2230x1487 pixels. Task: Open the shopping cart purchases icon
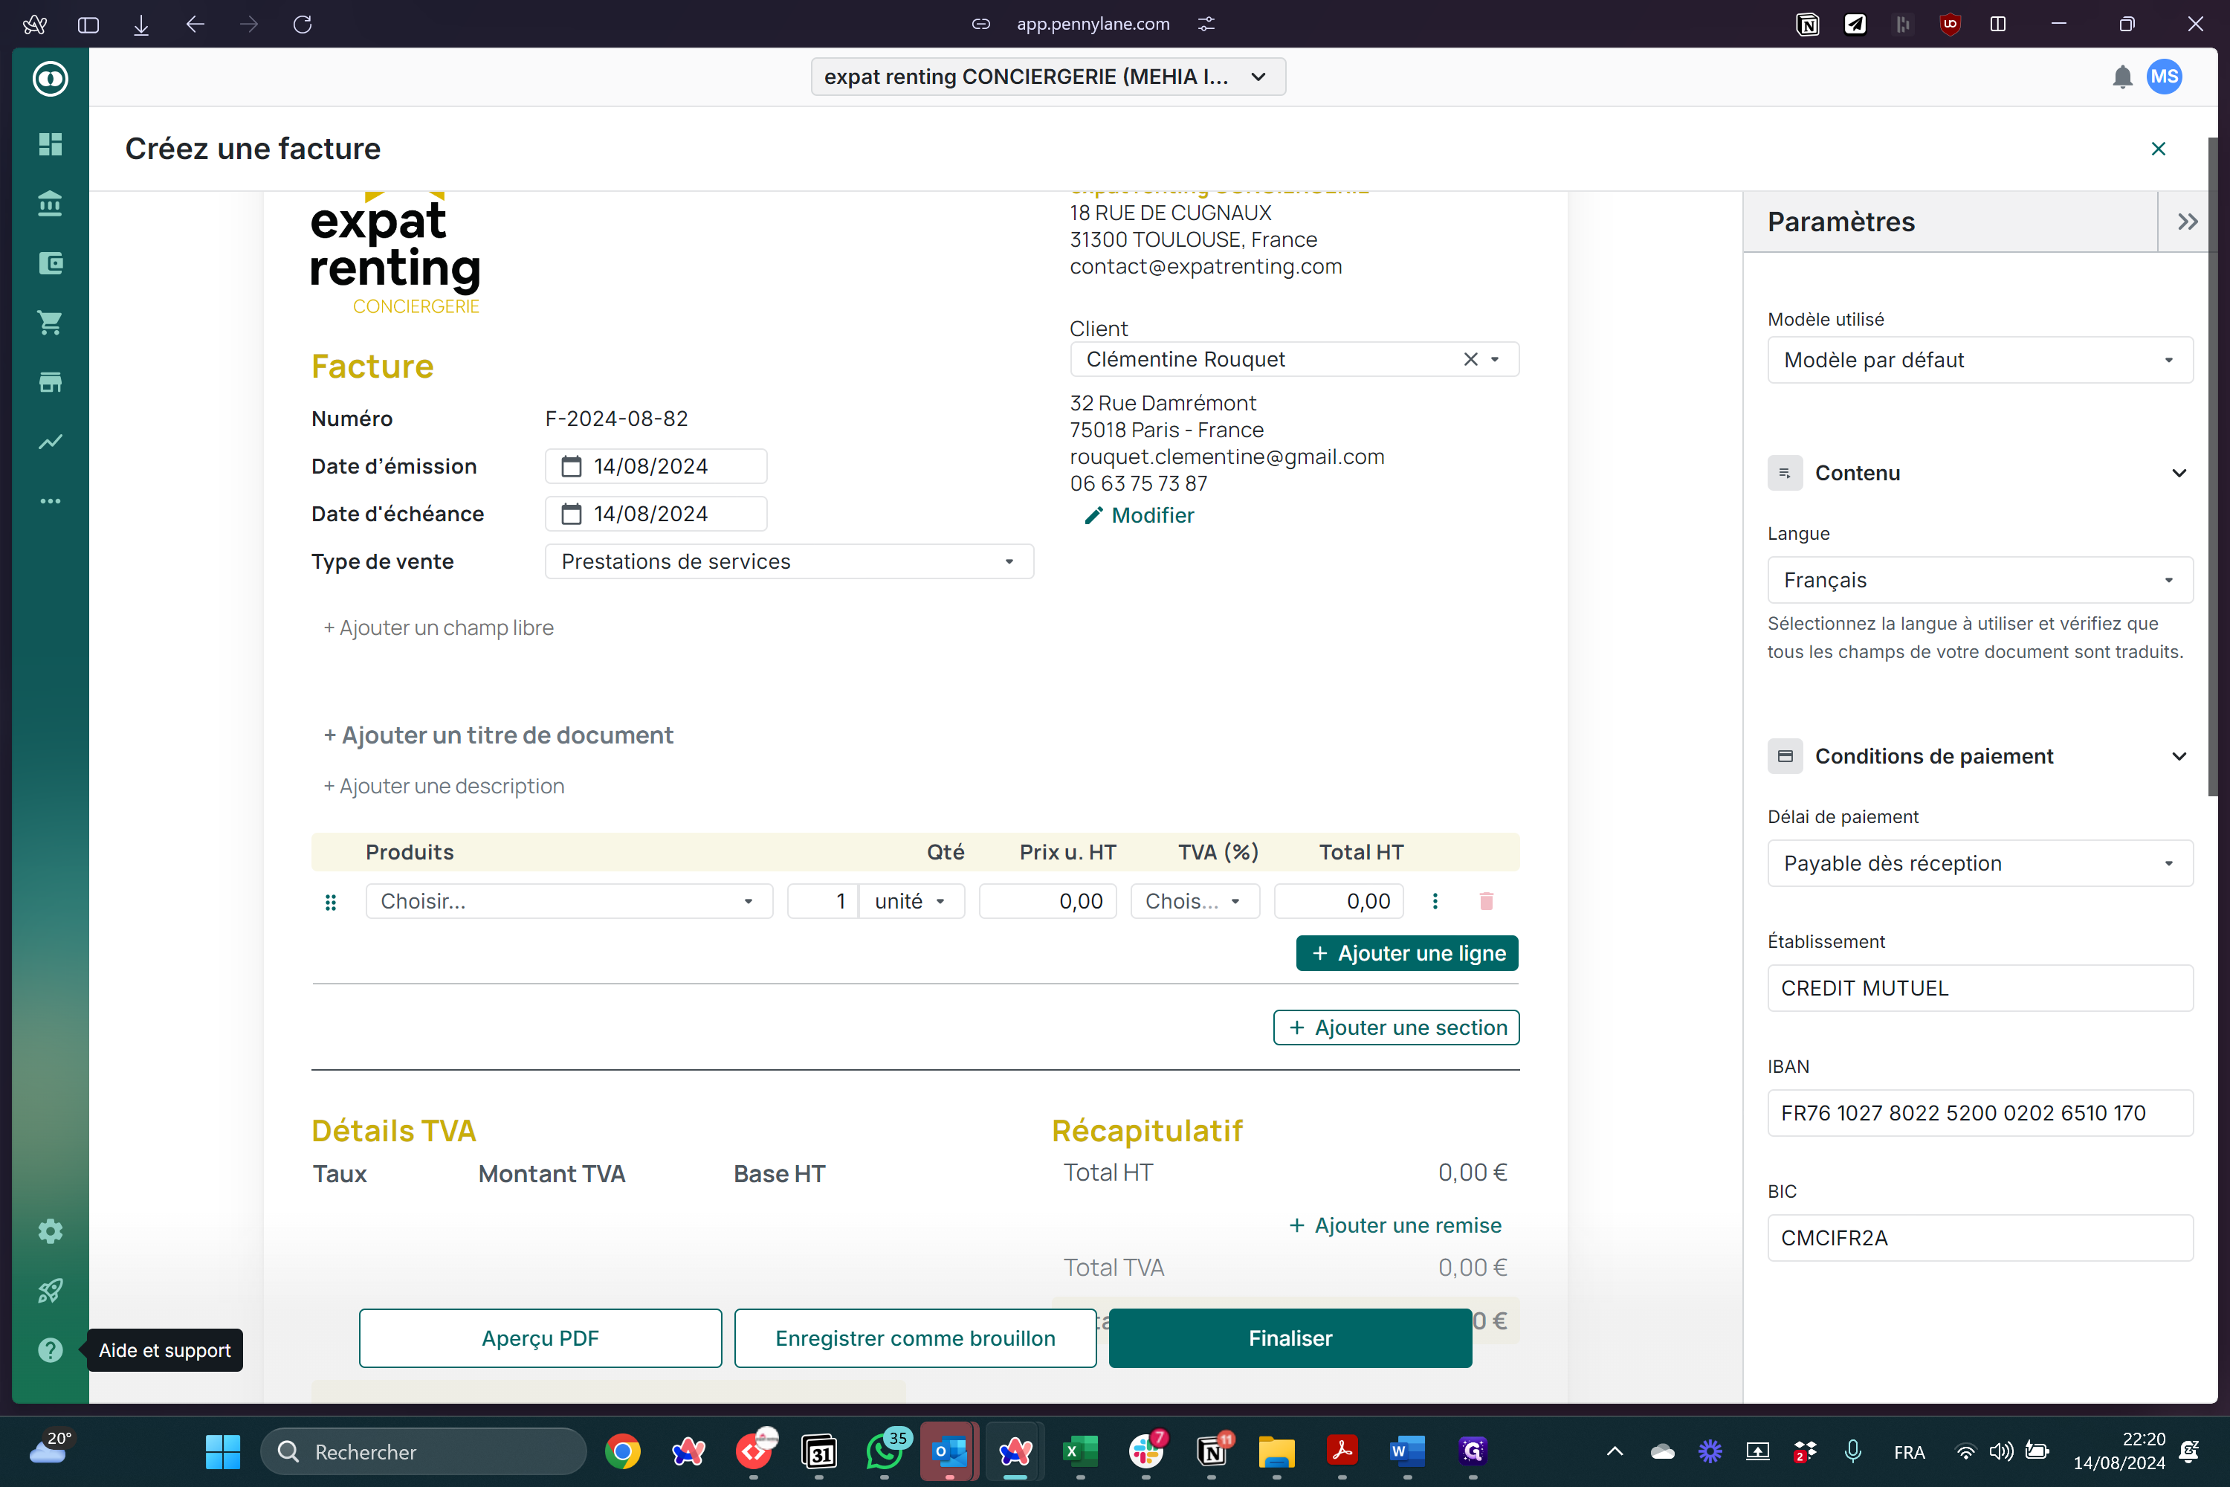tap(51, 323)
